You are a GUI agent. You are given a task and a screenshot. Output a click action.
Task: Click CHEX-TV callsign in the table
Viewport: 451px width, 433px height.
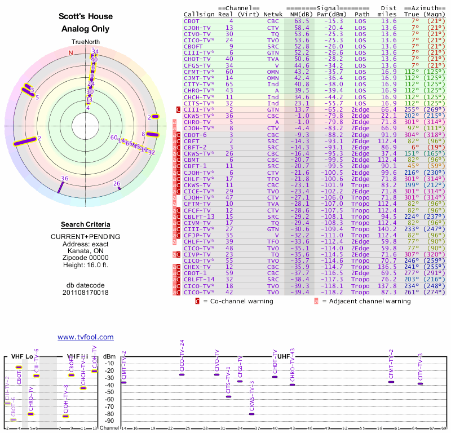point(197,267)
